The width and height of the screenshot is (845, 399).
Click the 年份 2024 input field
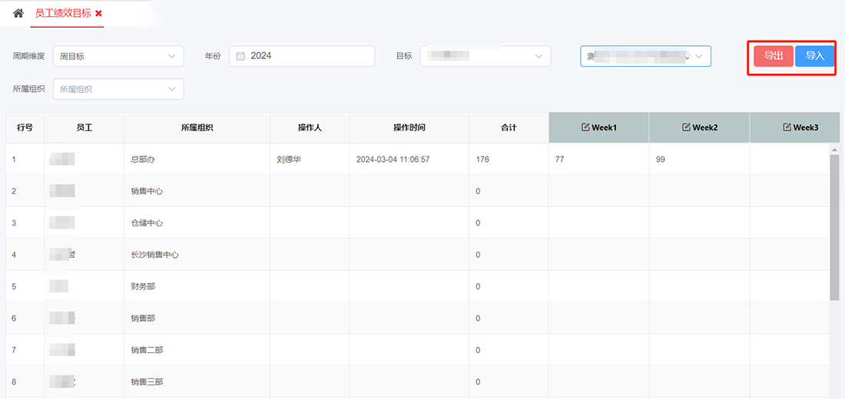(x=307, y=56)
